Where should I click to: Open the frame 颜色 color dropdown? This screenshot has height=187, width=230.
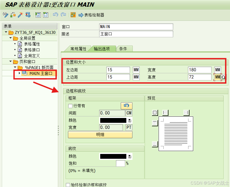130,121
